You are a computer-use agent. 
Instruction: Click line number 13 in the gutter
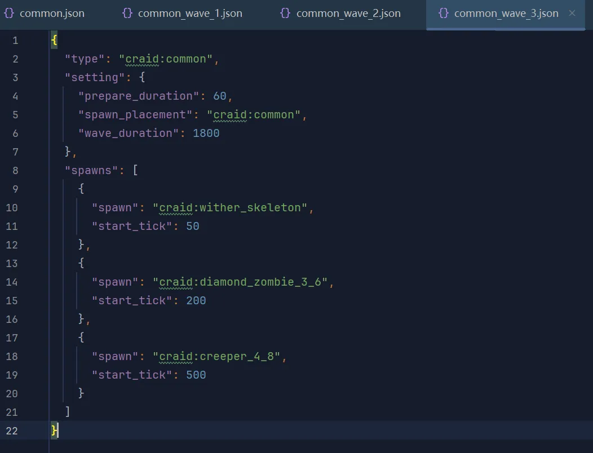[12, 263]
